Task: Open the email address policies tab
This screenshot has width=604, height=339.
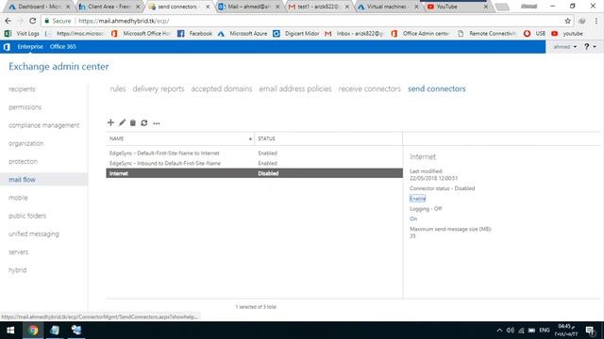Action: [295, 89]
